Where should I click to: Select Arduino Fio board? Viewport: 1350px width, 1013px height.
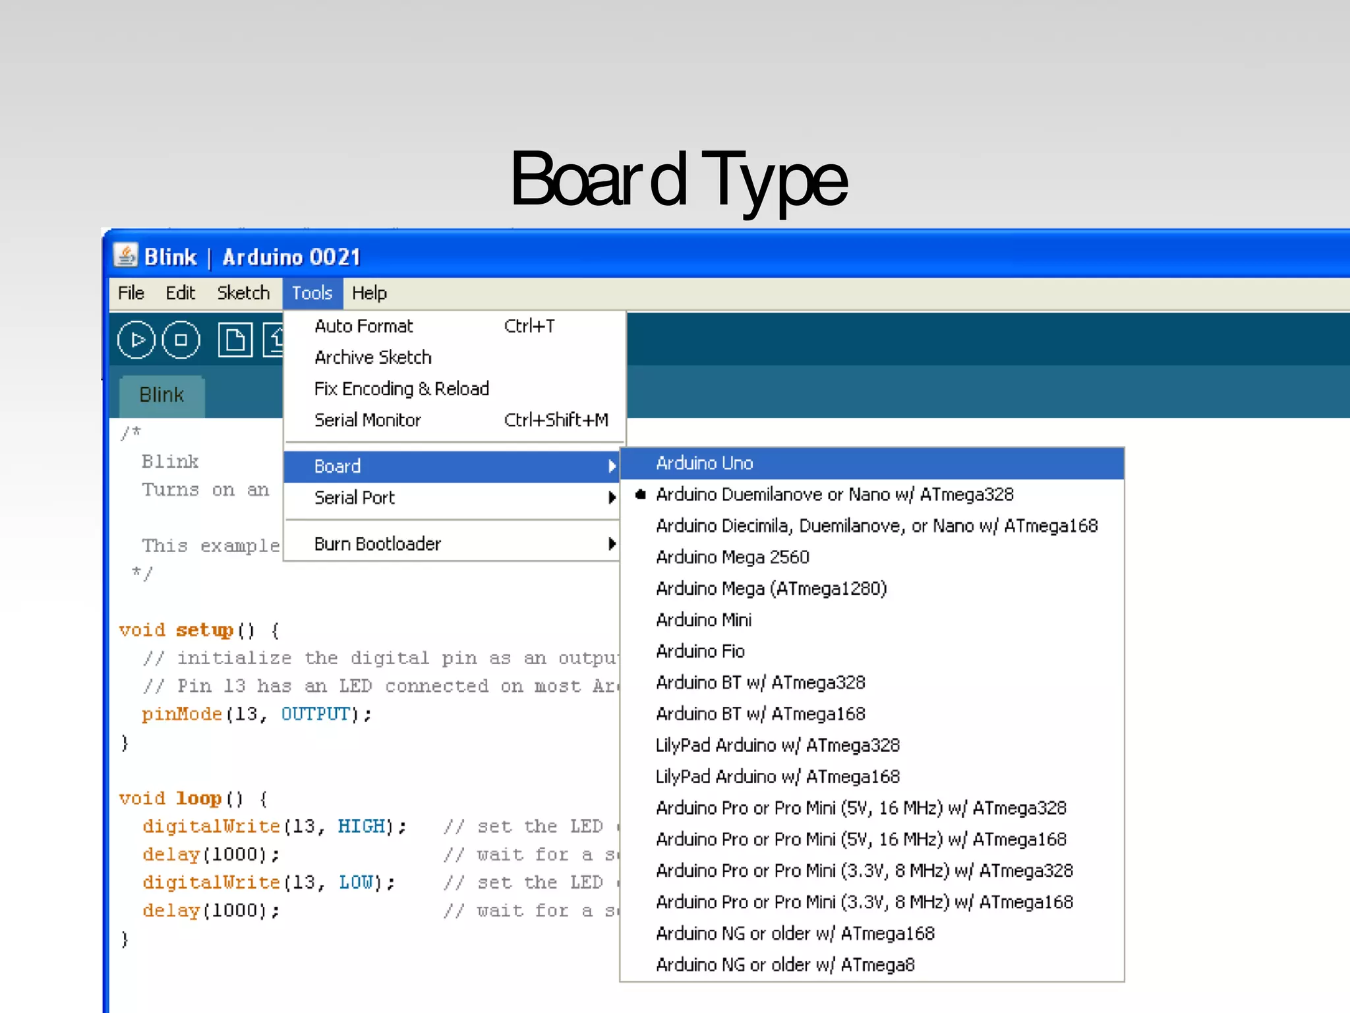click(x=872, y=651)
